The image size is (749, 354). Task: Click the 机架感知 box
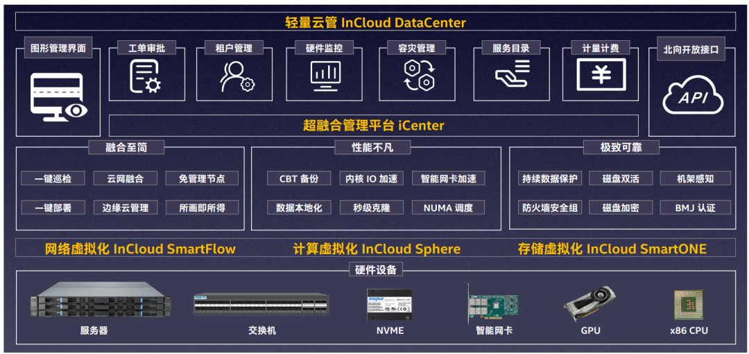tap(696, 178)
